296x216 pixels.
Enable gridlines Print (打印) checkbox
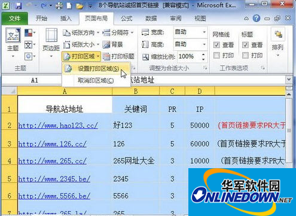tap(216, 55)
